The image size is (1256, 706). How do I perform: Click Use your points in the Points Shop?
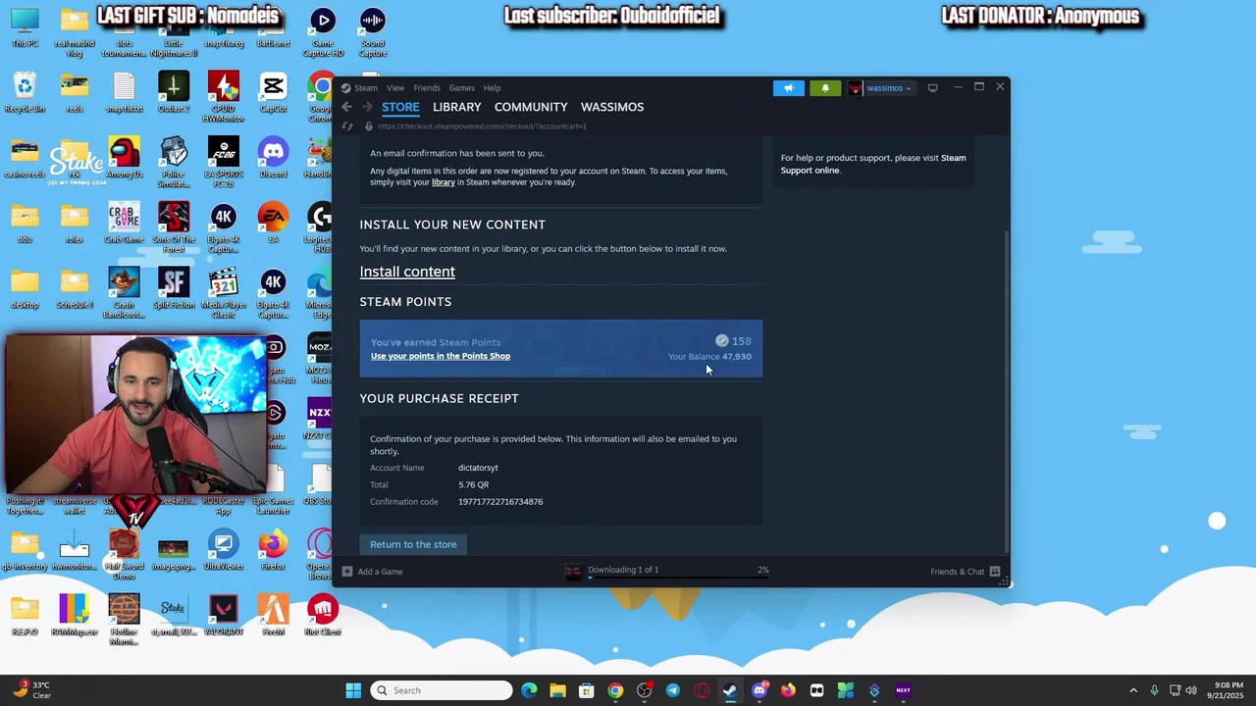pos(441,356)
